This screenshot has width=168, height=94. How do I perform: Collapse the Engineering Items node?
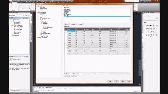40,21
